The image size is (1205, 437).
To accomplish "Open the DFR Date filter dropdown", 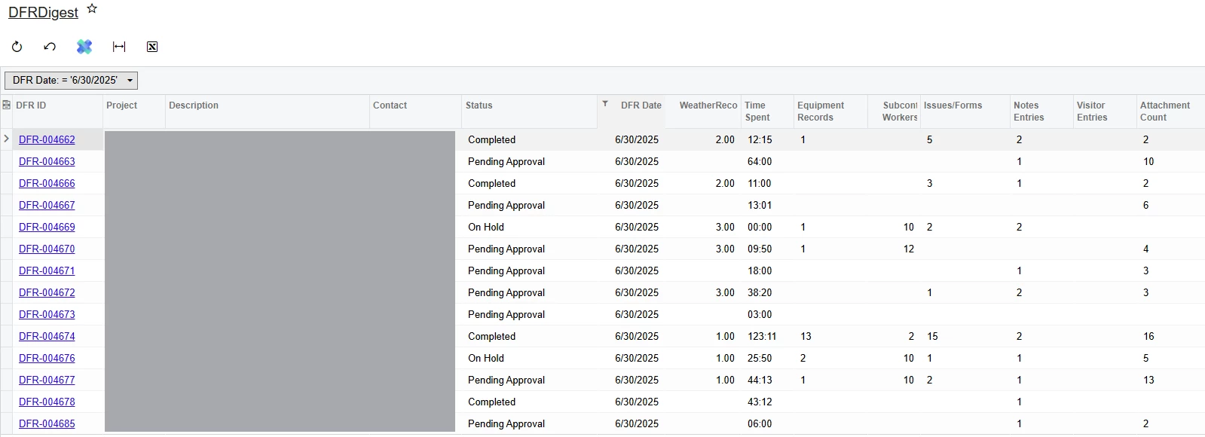I will [x=71, y=80].
